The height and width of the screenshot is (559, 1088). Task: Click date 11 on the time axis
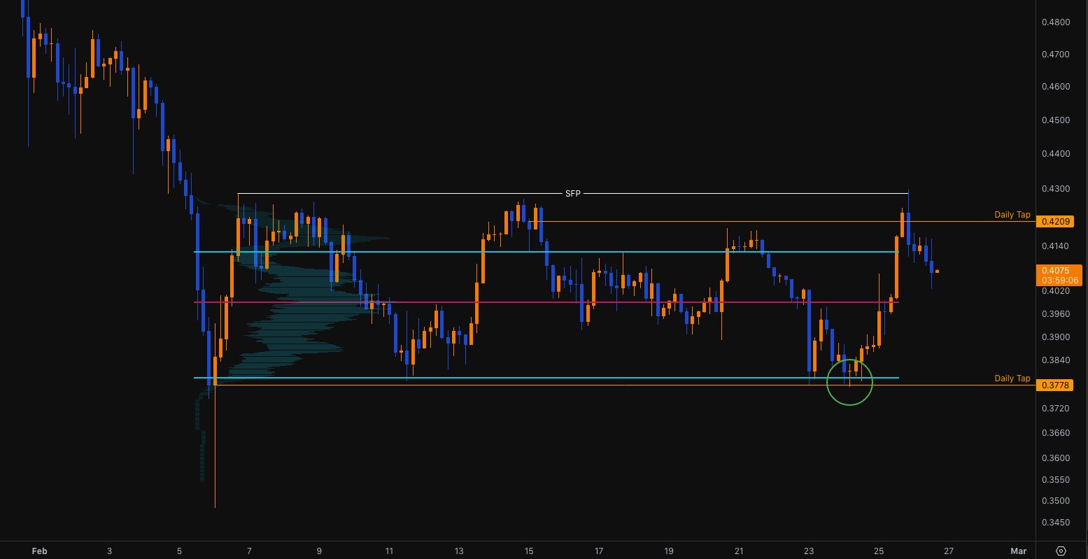[389, 551]
